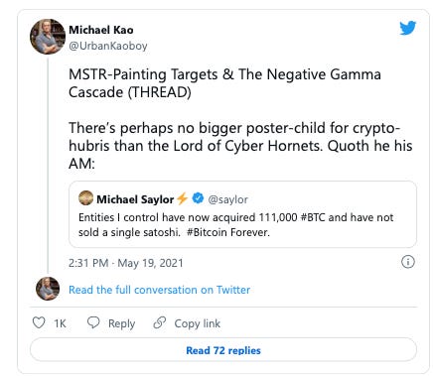
Task: Open Michael Kao's profile avatar
Action: (x=48, y=37)
